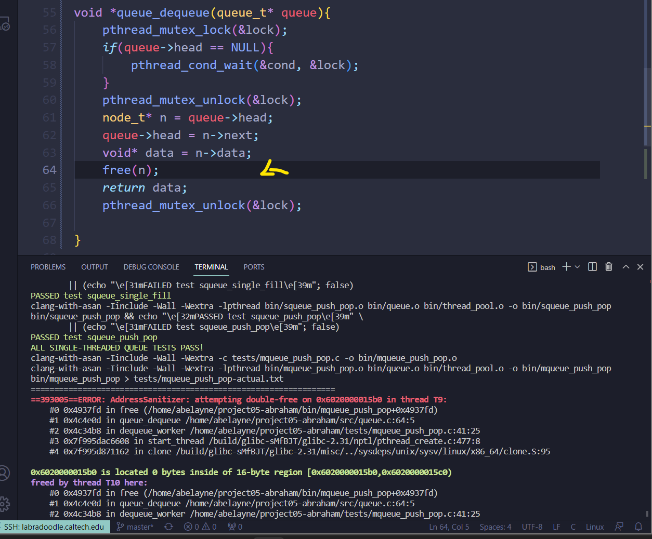Open the terminal launch profile dropdown chevron
652x539 pixels.
pos(577,267)
